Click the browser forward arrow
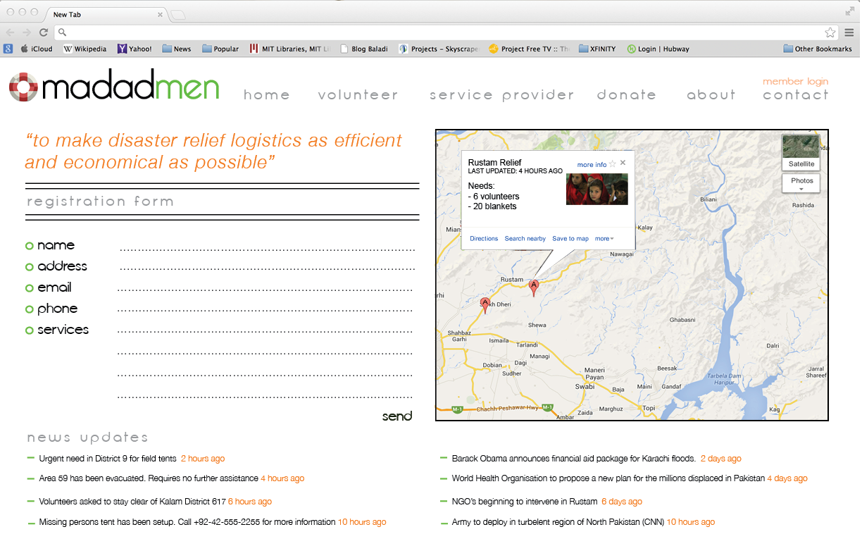The image size is (862, 558). 27,32
